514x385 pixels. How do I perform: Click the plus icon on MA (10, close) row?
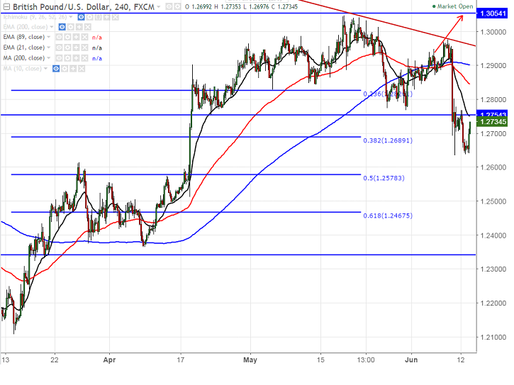pyautogui.click(x=73, y=69)
